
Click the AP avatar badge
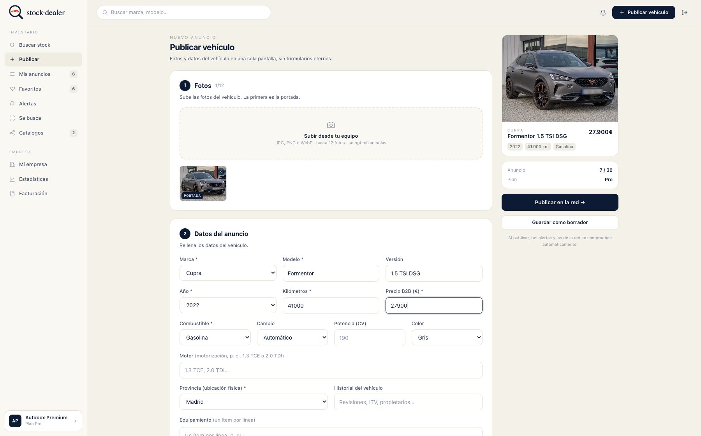pyautogui.click(x=15, y=420)
